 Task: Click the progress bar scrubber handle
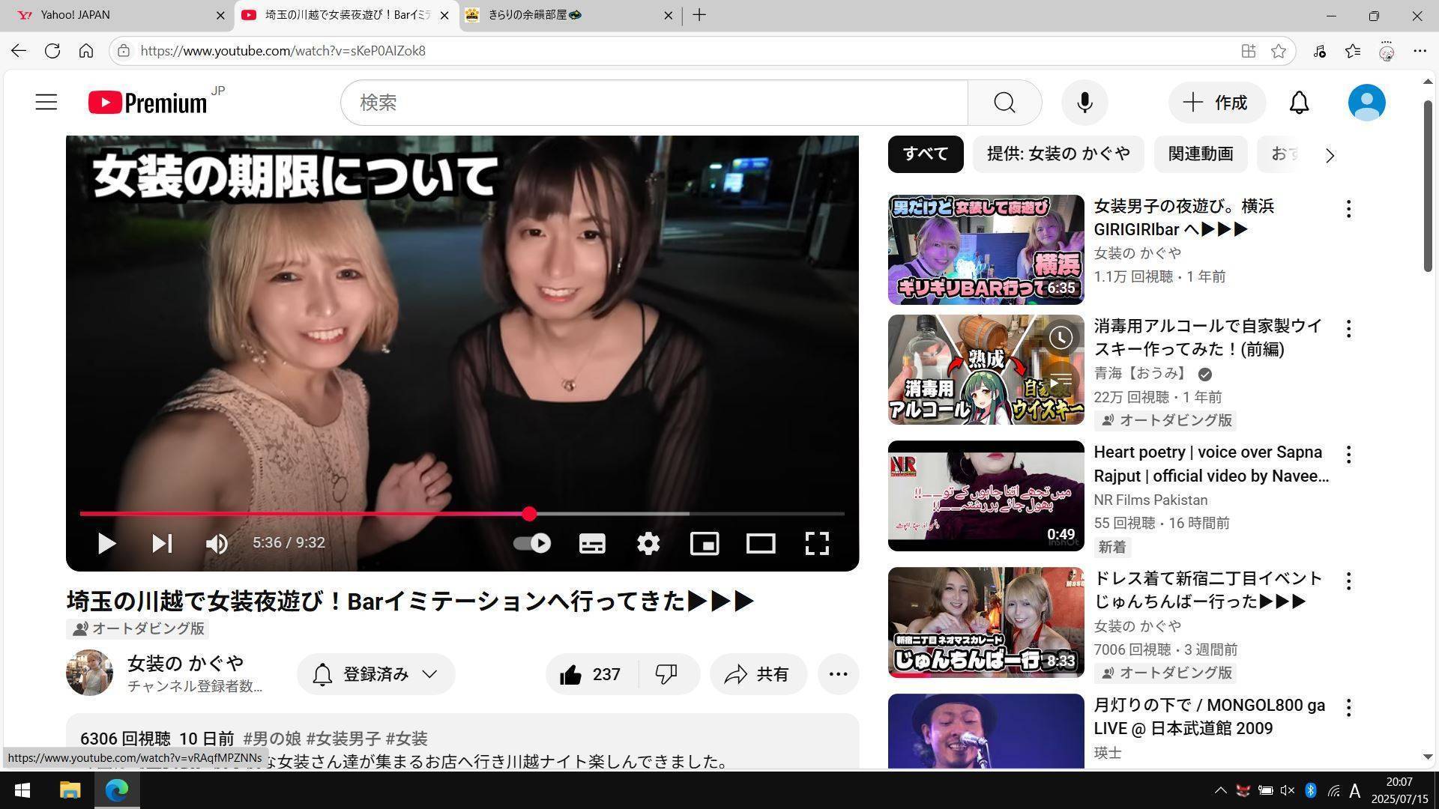coord(529,514)
